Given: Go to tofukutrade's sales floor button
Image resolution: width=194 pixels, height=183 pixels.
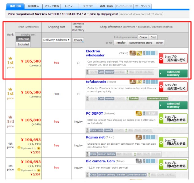Looking at the screenshot, I should point(173,87).
